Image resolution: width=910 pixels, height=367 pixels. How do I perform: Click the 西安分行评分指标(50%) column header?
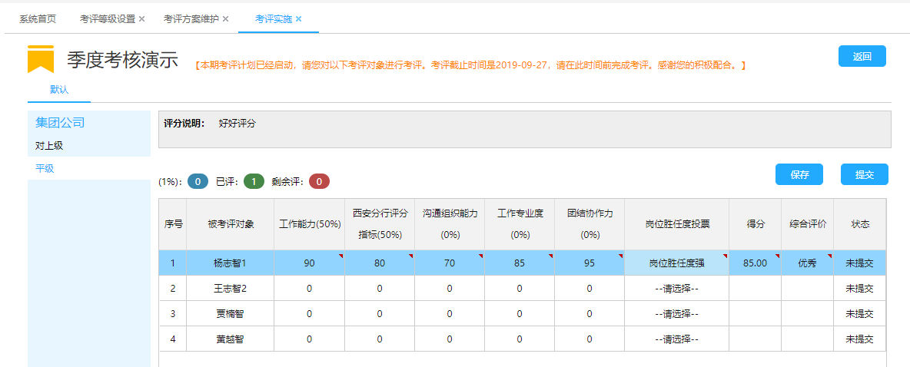pyautogui.click(x=380, y=224)
